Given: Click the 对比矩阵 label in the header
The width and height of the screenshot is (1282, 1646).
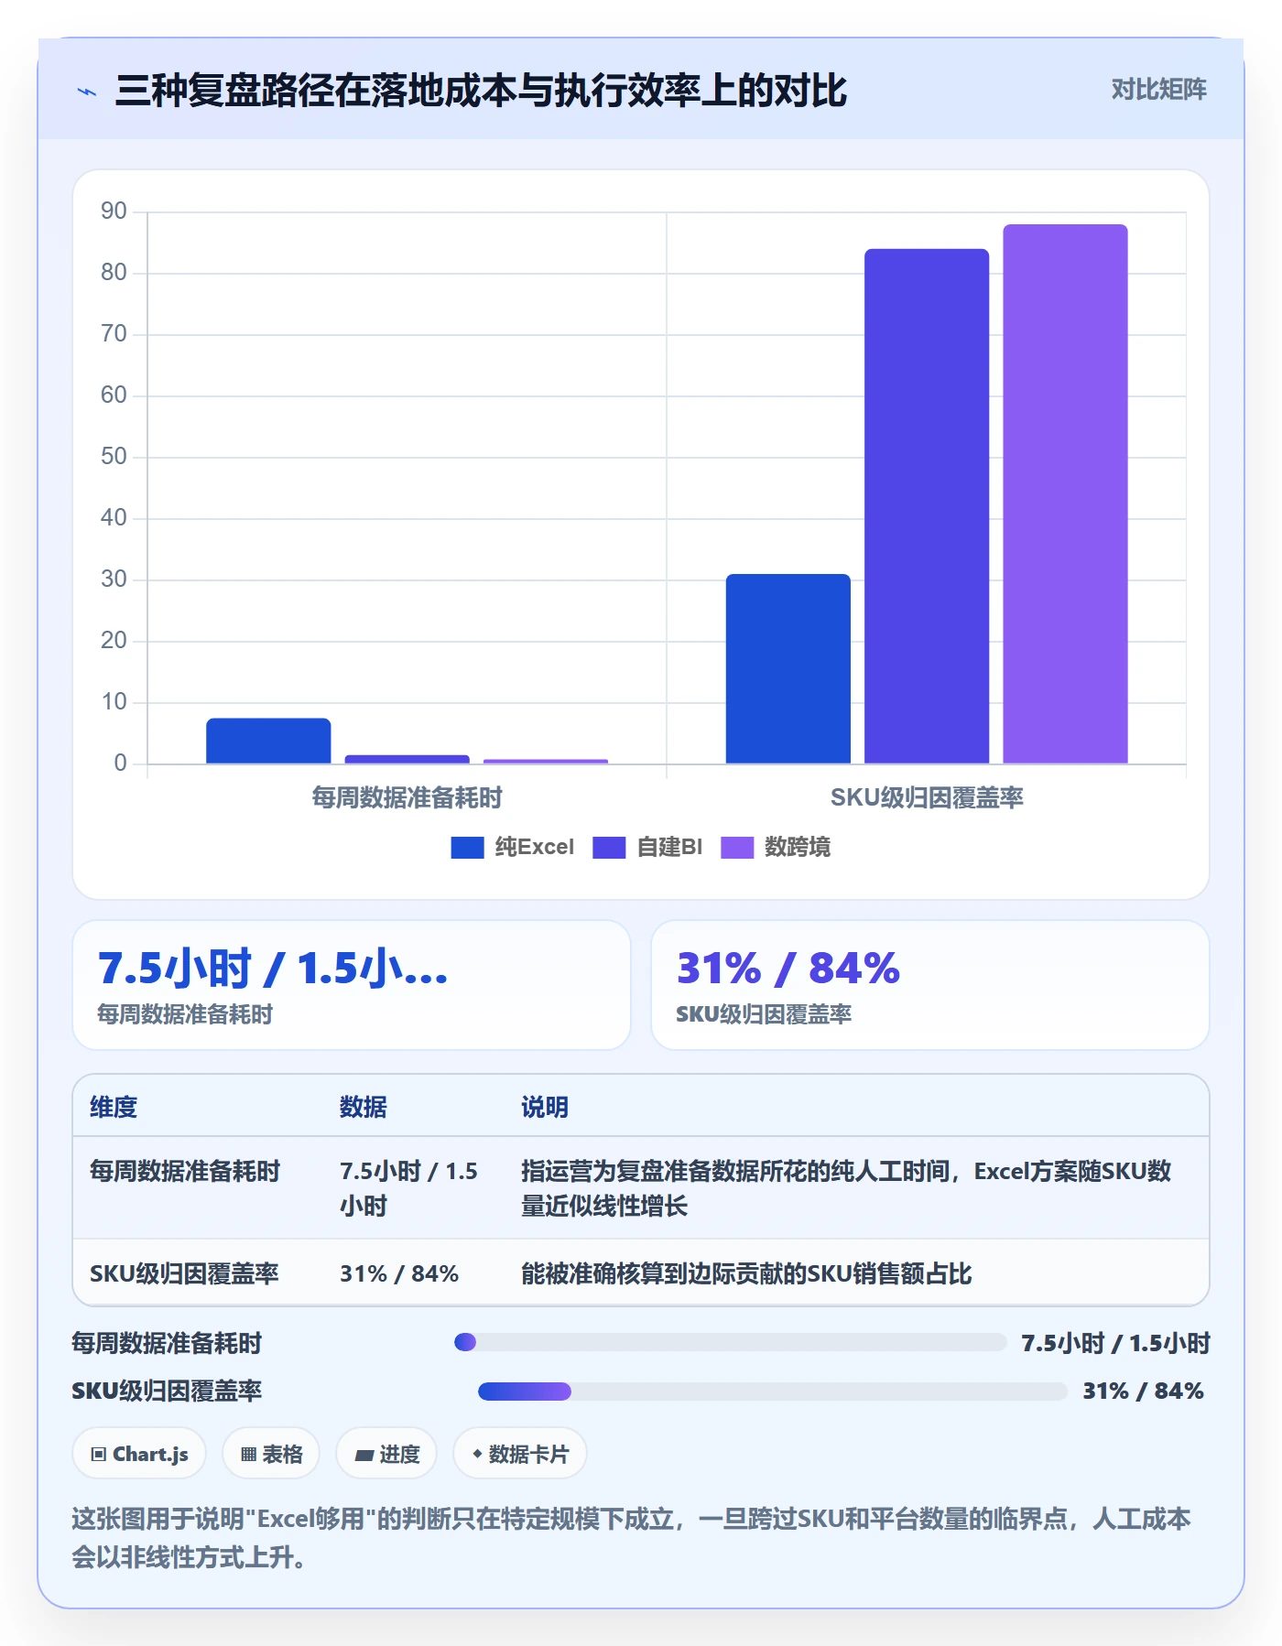Looking at the screenshot, I should click(x=1158, y=90).
